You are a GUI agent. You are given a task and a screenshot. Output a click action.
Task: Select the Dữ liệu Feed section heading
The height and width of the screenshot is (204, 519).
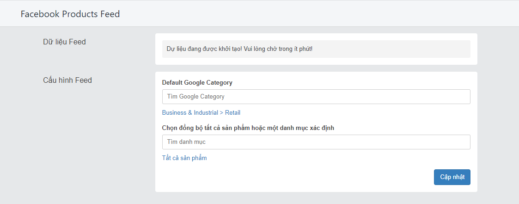65,42
